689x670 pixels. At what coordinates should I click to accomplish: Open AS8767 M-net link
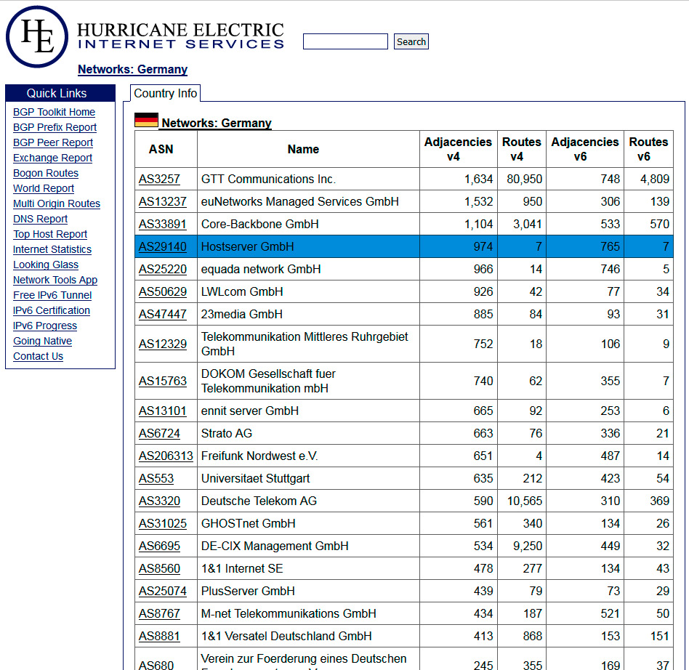point(159,614)
